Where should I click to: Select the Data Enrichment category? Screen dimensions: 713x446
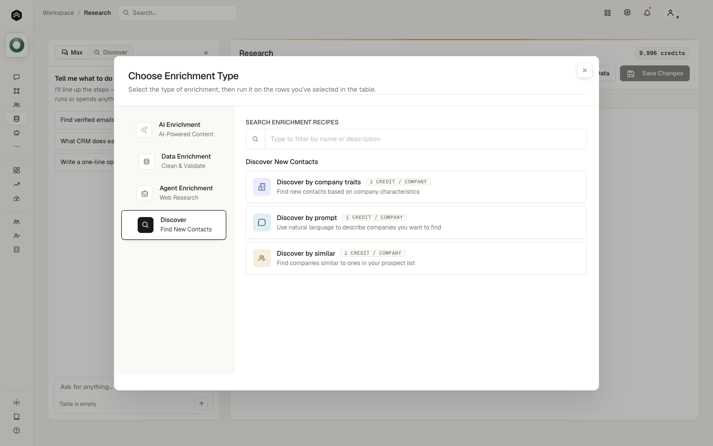[174, 162]
